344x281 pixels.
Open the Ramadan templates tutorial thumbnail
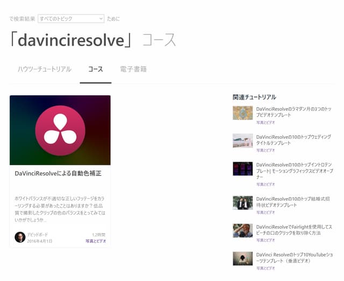tap(242, 113)
